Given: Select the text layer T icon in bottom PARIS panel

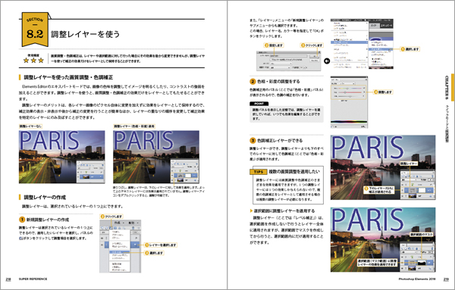Looking at the screenshot, I should coord(412,257).
